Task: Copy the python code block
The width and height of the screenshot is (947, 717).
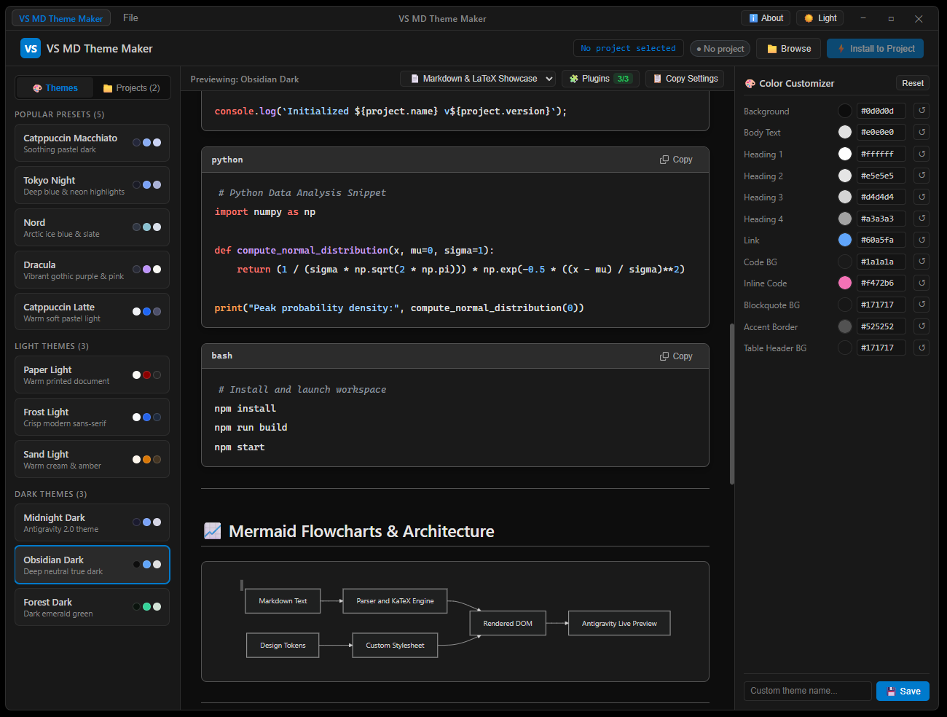Action: click(x=676, y=160)
